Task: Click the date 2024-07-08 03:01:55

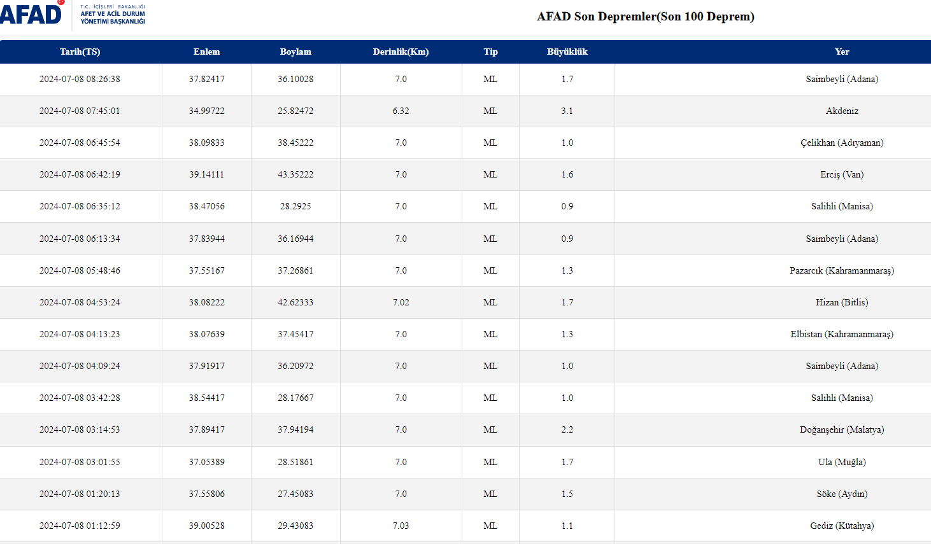Action: 80,462
